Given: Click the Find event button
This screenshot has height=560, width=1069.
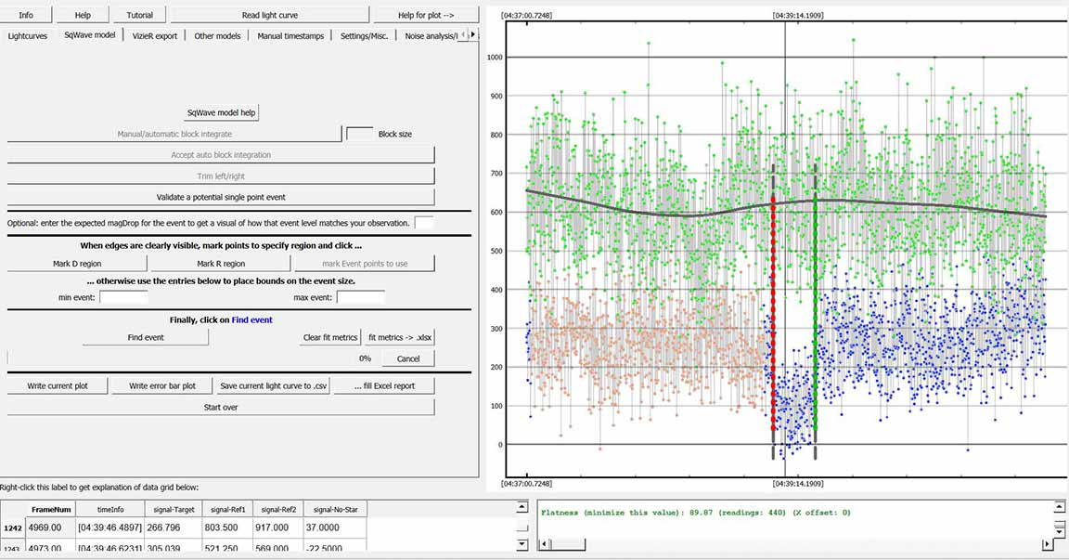Looking at the screenshot, I should pyautogui.click(x=146, y=337).
